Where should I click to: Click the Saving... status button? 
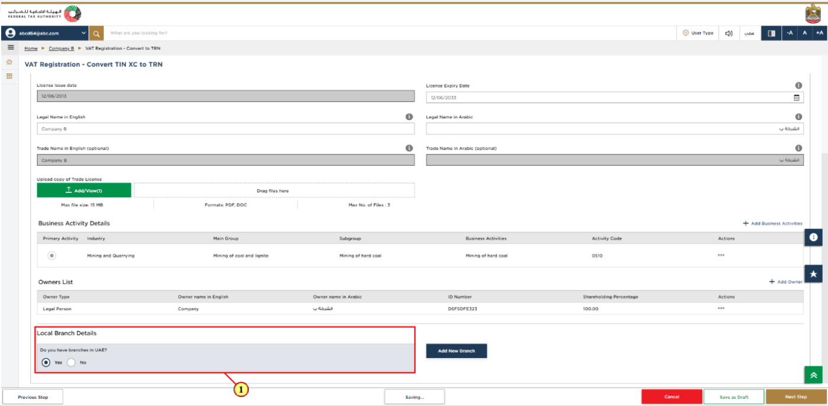414,397
